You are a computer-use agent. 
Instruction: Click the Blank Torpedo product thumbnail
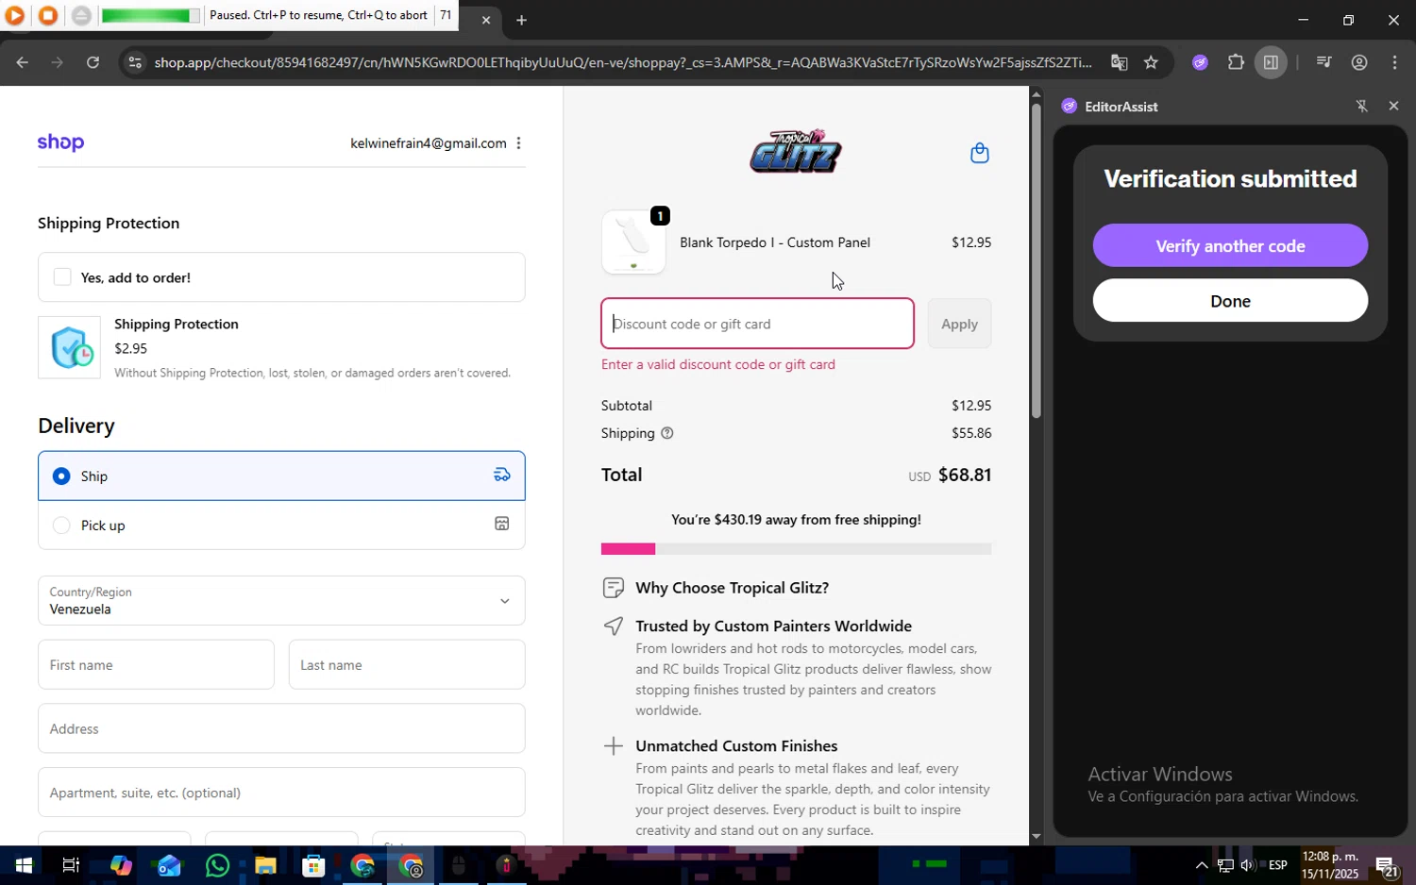[633, 242]
